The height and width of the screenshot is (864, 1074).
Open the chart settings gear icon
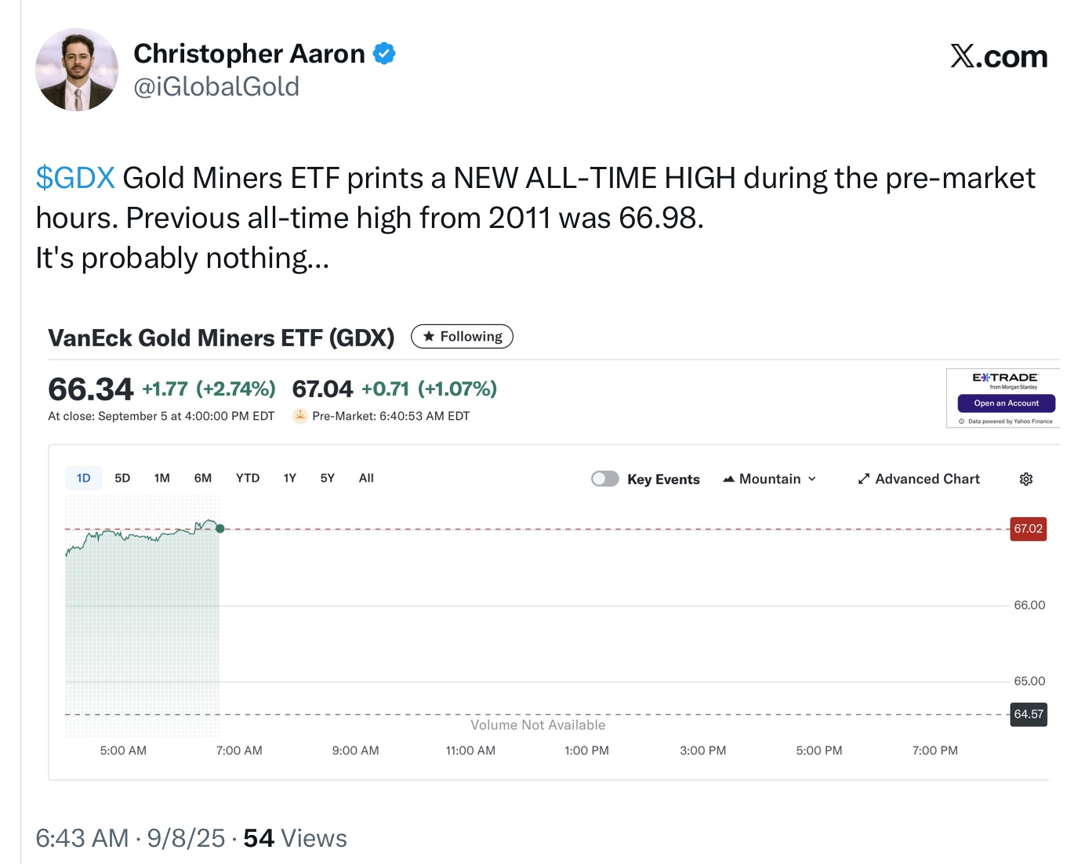coord(1025,479)
